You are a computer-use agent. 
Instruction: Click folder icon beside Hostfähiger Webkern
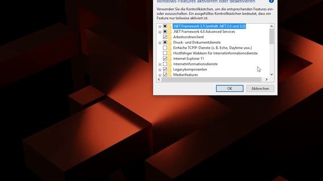point(170,53)
